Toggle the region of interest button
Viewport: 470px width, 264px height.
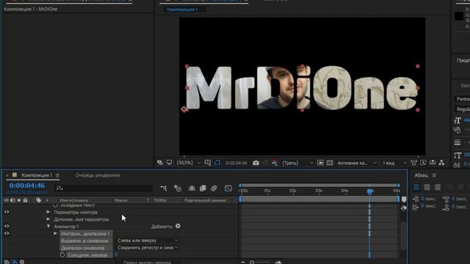pos(320,163)
